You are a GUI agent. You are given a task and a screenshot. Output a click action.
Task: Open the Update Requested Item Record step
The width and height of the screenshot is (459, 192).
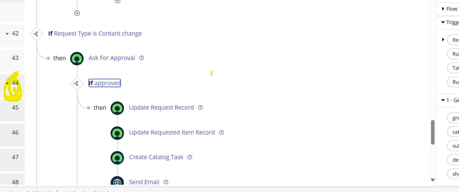[x=172, y=132]
